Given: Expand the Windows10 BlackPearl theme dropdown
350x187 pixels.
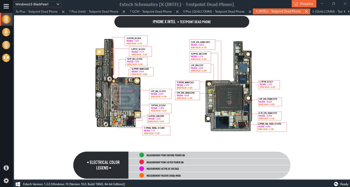Looking at the screenshot, I should coord(37,4).
